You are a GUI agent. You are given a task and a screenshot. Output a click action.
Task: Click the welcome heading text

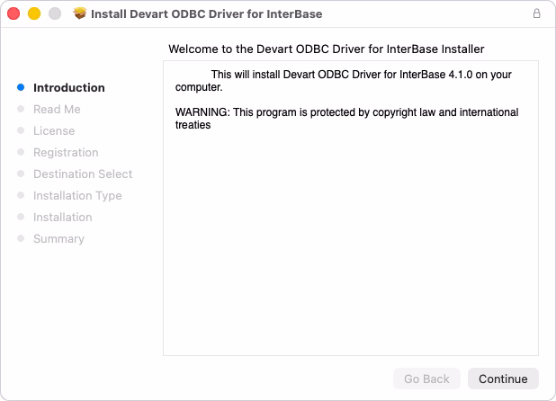327,49
